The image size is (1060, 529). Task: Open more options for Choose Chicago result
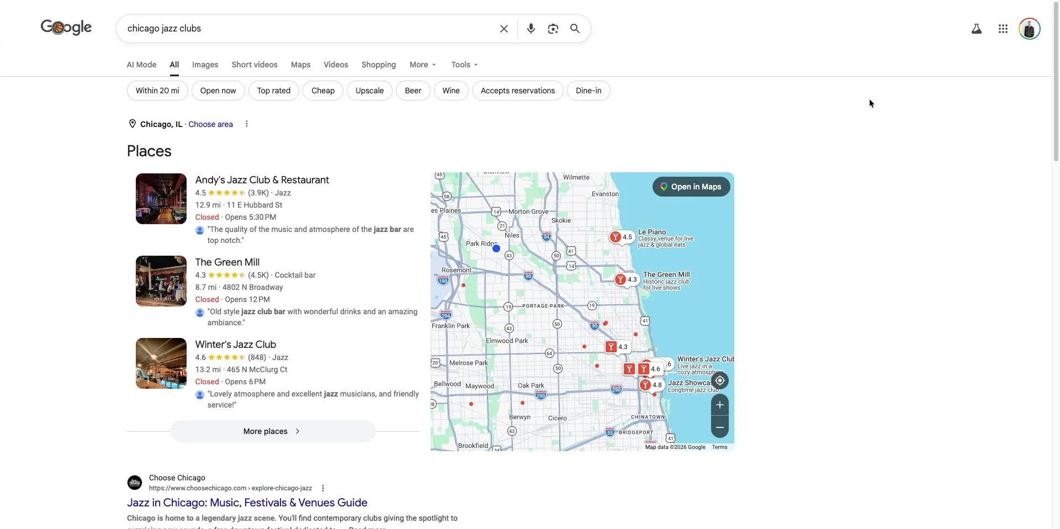point(322,488)
